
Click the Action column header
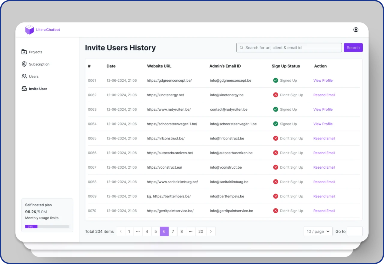click(x=320, y=66)
